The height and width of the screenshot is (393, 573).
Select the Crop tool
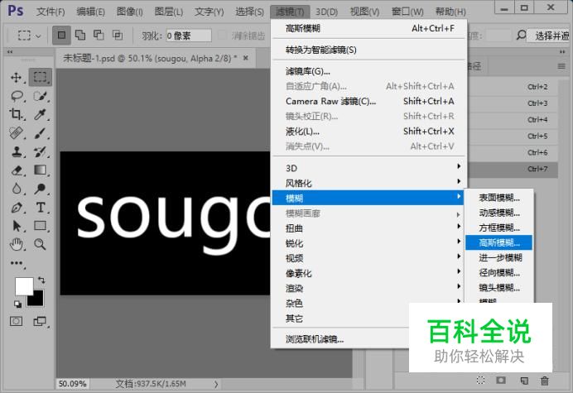[x=16, y=114]
